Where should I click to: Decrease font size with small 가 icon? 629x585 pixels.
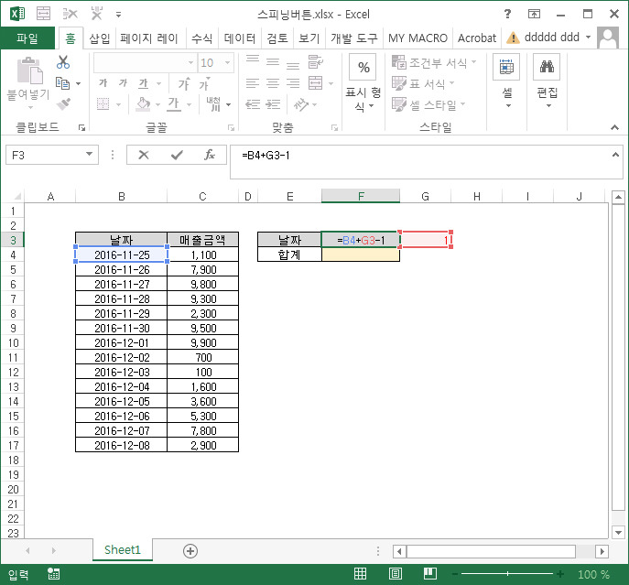(x=204, y=84)
